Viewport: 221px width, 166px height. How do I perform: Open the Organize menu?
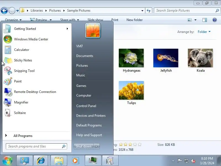pyautogui.click(x=13, y=20)
